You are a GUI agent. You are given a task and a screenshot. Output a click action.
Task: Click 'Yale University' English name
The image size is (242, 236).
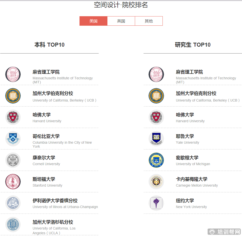[x=187, y=142]
